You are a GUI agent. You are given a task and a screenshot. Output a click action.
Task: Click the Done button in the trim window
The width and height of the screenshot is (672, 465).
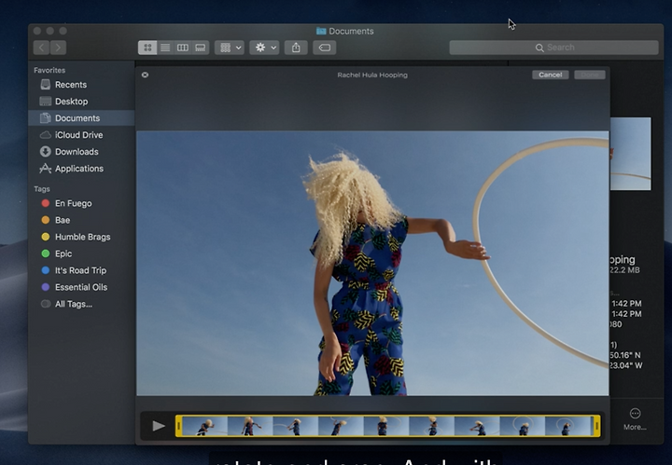click(x=590, y=75)
